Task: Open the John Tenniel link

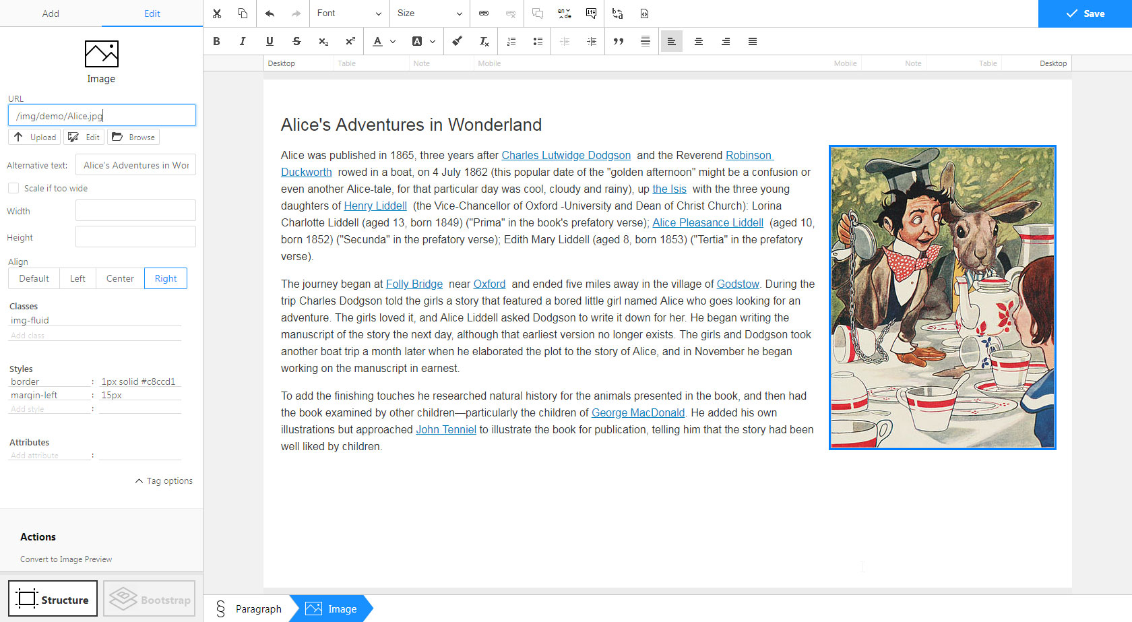Action: (446, 429)
